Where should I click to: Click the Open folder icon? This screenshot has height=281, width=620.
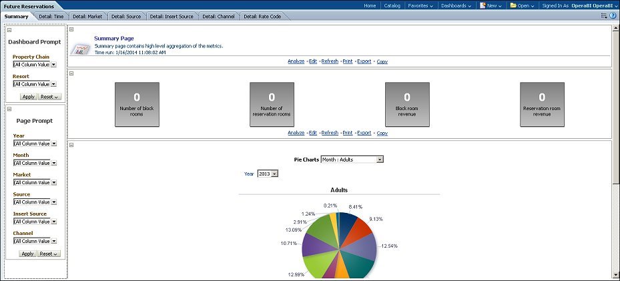point(513,5)
